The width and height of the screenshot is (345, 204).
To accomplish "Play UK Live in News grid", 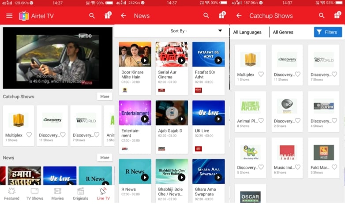I will point(218,119).
